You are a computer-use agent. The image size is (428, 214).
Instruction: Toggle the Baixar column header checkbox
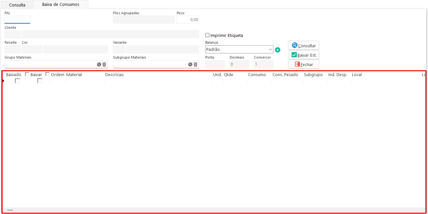[47, 74]
